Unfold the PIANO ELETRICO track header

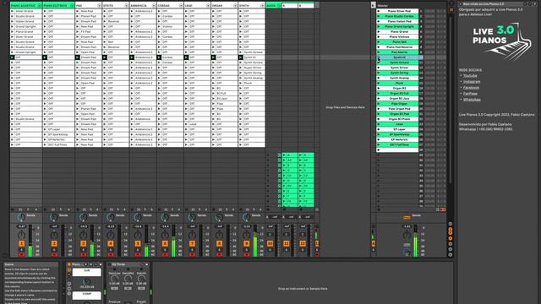click(x=72, y=6)
